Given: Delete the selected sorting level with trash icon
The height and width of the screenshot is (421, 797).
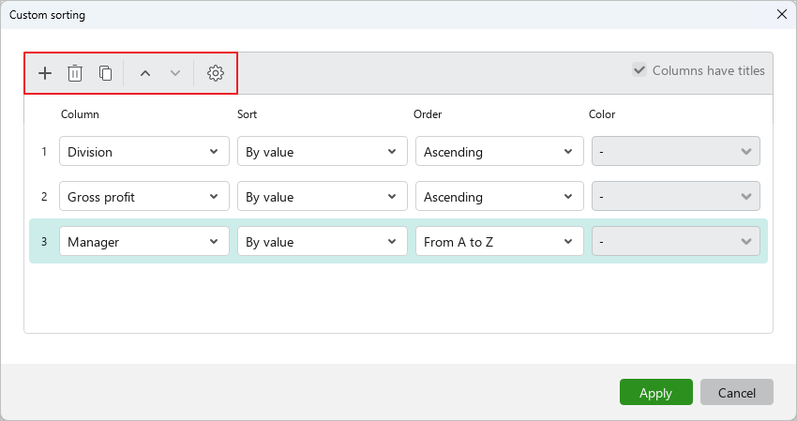Looking at the screenshot, I should coord(75,73).
